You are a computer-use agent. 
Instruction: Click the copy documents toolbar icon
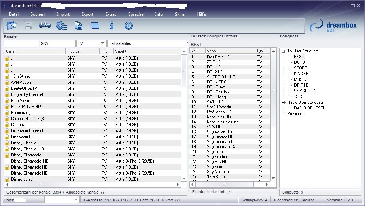point(78,25)
